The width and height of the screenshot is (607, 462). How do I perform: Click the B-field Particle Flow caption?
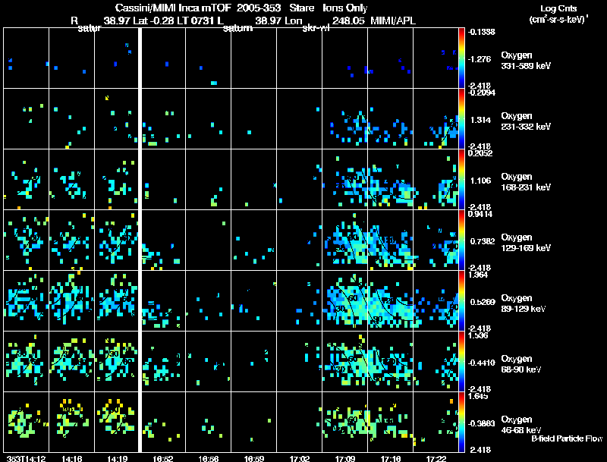click(567, 438)
